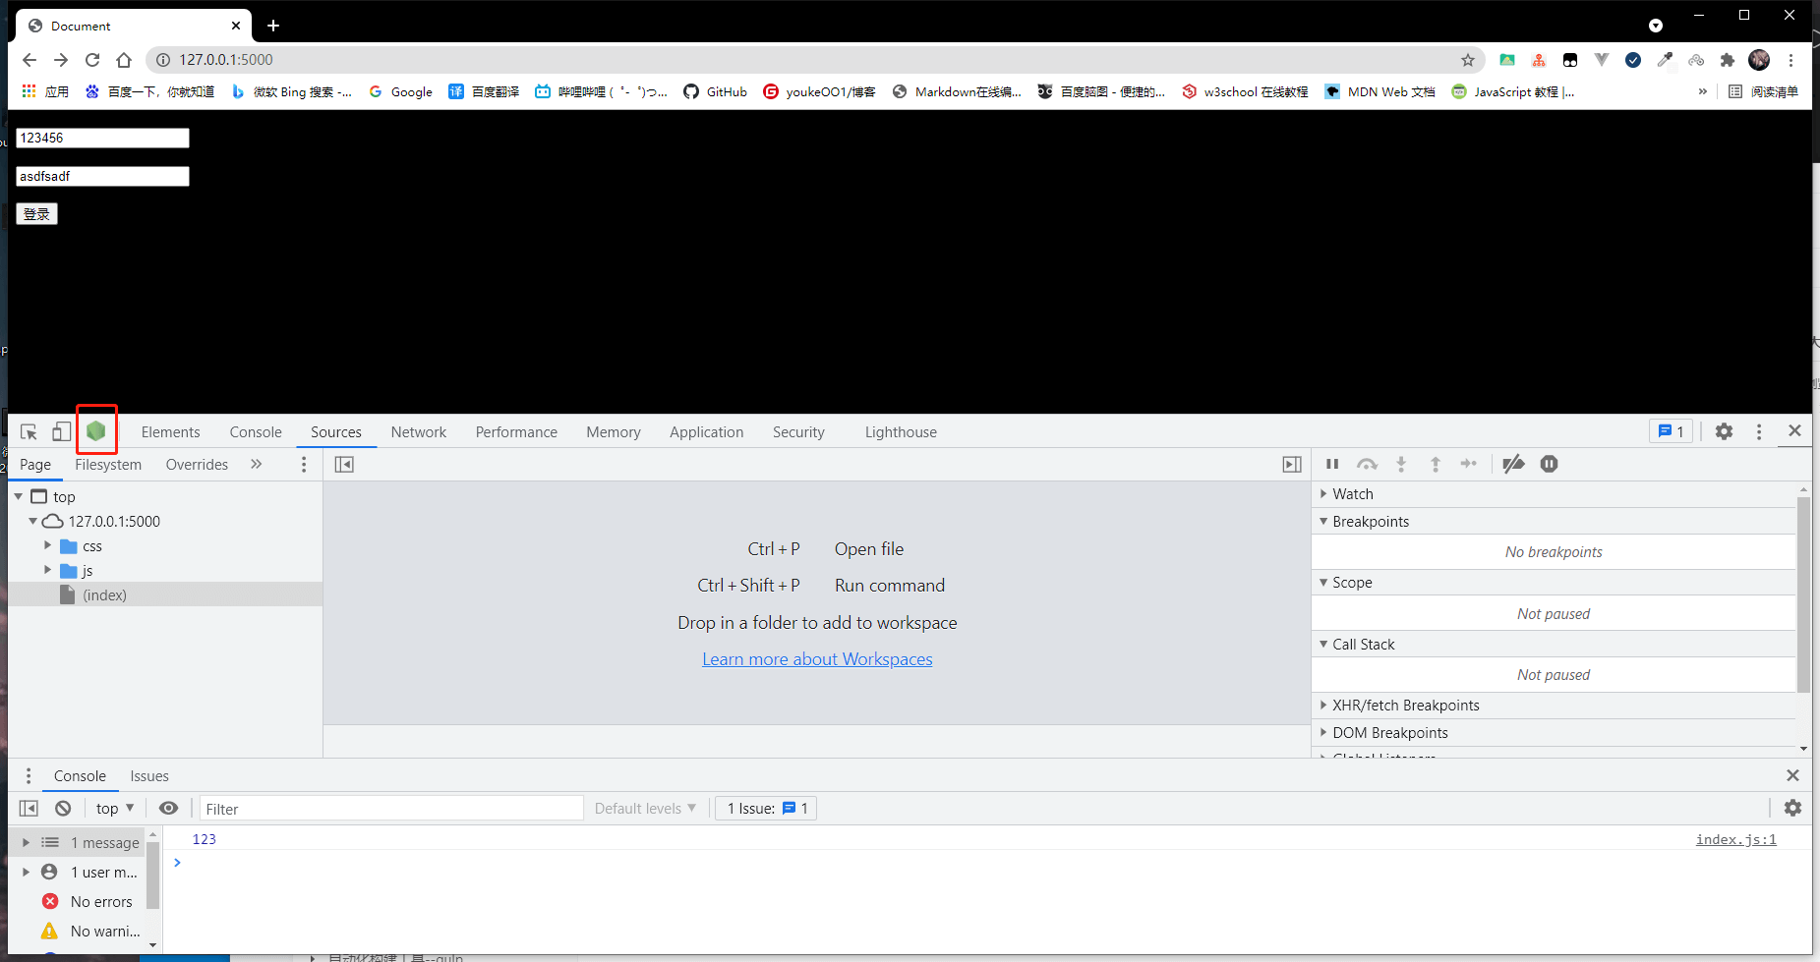This screenshot has width=1820, height=962.
Task: Open the Lighthouse tab
Action: tap(901, 432)
